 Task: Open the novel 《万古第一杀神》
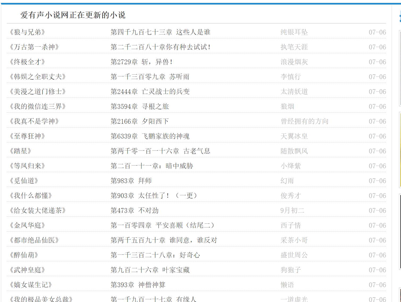click(35, 47)
